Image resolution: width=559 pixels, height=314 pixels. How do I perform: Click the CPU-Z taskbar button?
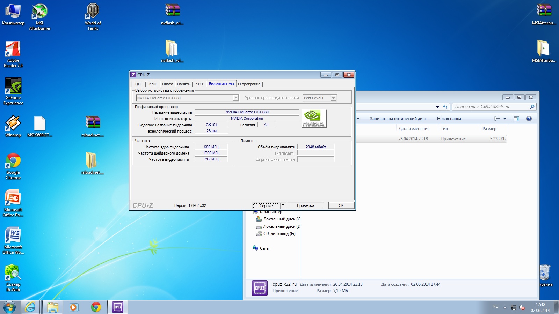pyautogui.click(x=118, y=307)
